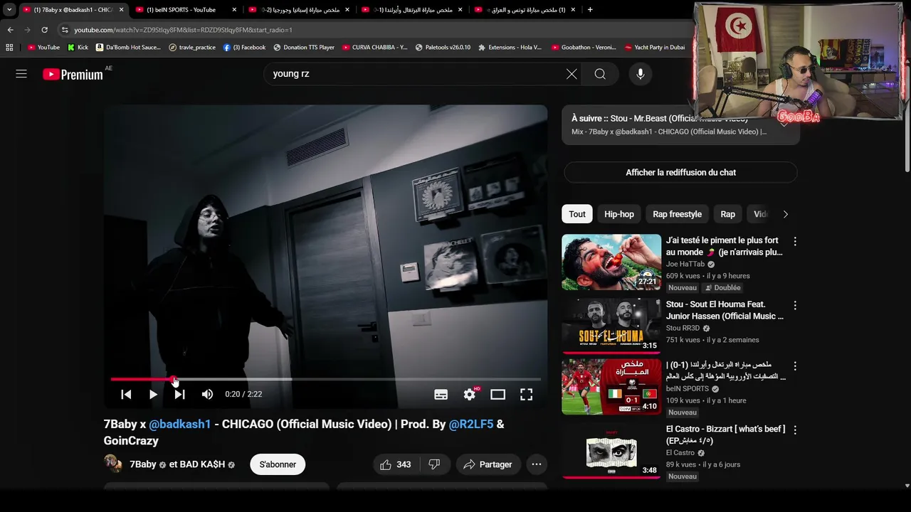Open the spicy pepper video thumbnail
Screen dimensions: 911x512
click(x=611, y=262)
